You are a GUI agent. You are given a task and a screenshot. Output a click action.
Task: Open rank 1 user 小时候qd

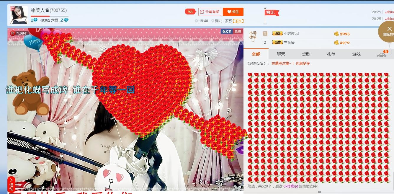point(291,34)
